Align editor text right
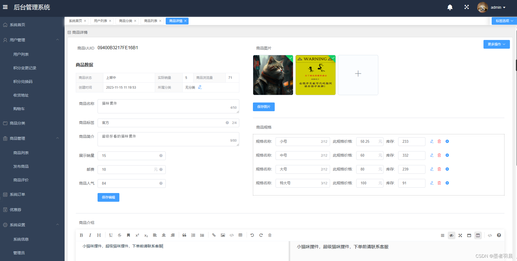Viewport: 517px width, 261px height. click(173, 235)
